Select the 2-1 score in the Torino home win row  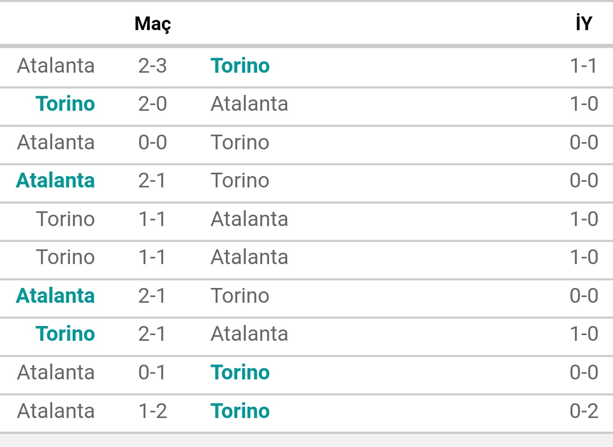pos(152,334)
